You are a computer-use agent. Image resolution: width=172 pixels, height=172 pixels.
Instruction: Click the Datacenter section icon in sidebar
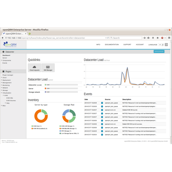coord(3,52)
